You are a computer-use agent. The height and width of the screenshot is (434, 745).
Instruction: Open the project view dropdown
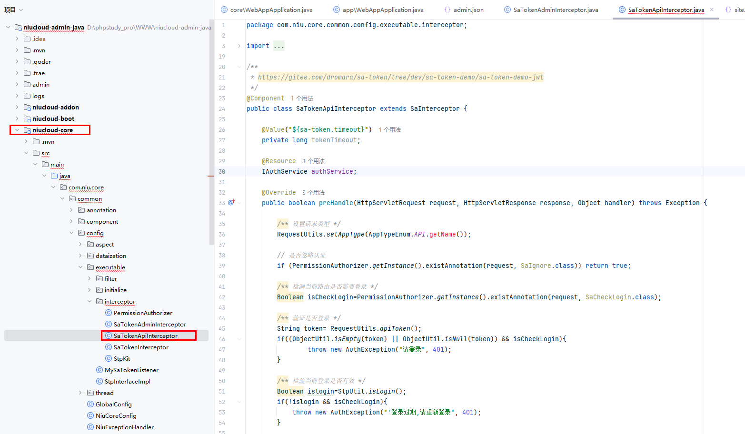click(x=14, y=10)
